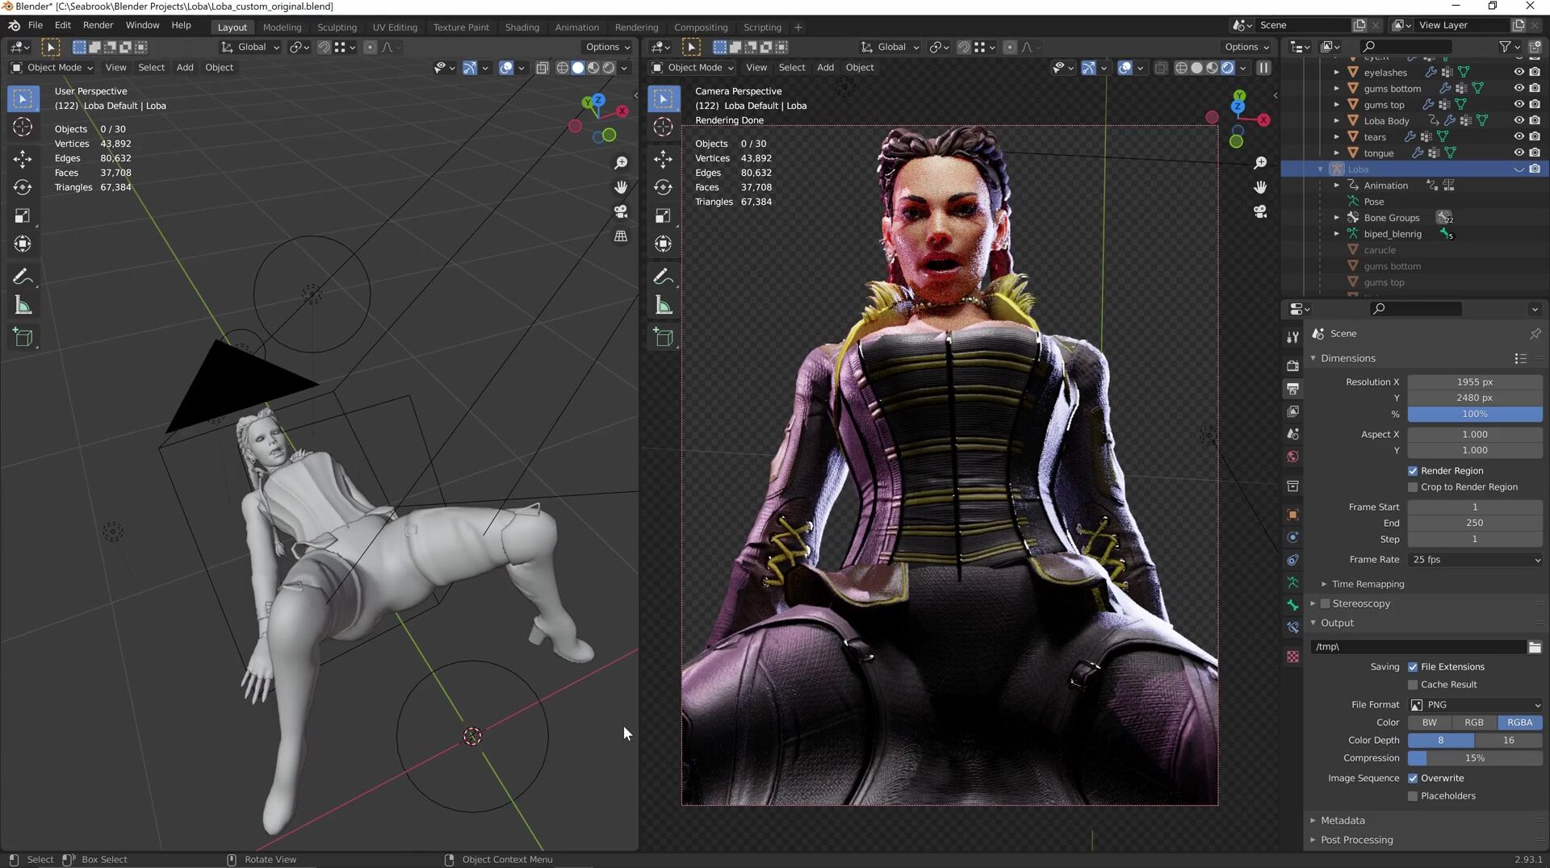Disable the Render Region checkbox
Screen dimensions: 1550x868
click(x=1413, y=471)
